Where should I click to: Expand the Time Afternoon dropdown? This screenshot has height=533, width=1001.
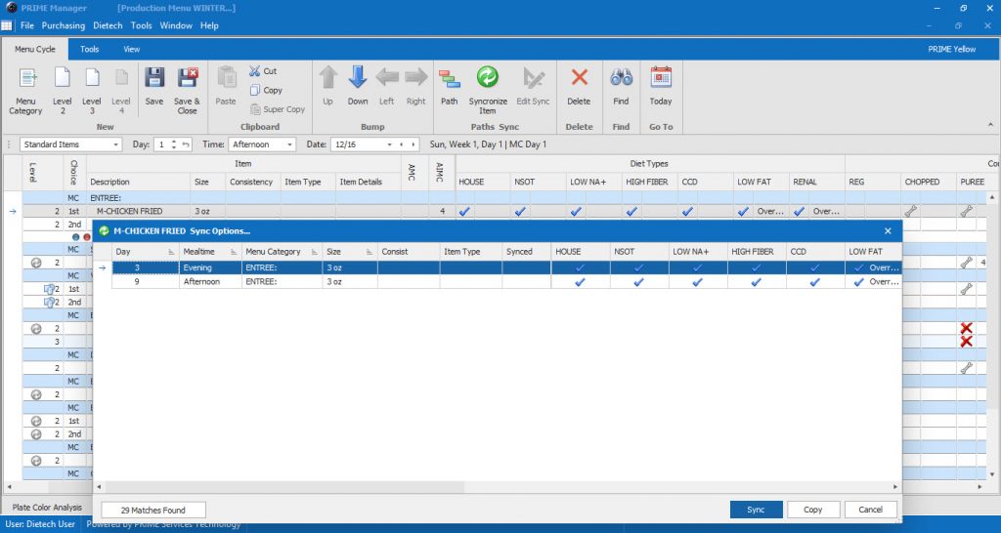(289, 144)
